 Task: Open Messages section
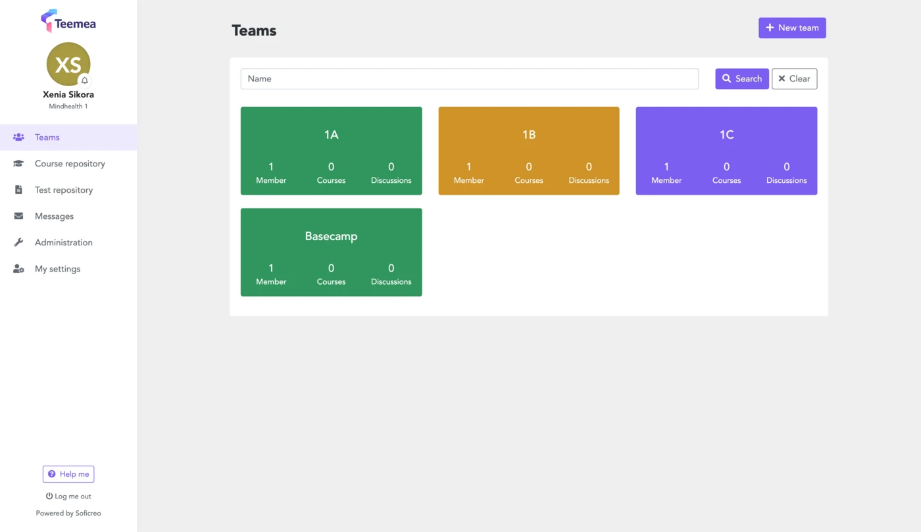point(68,216)
